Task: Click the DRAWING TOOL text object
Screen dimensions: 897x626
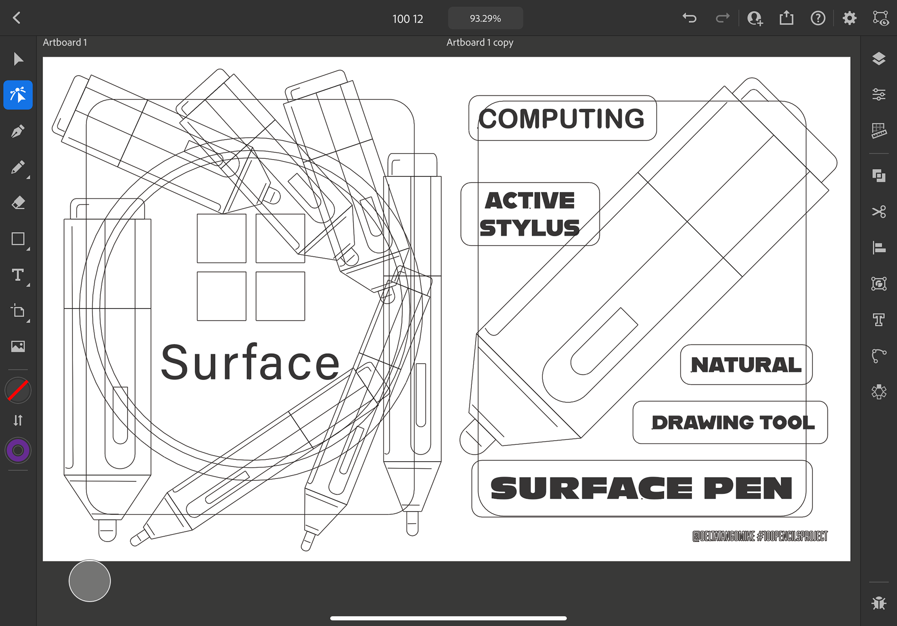Action: 733,422
